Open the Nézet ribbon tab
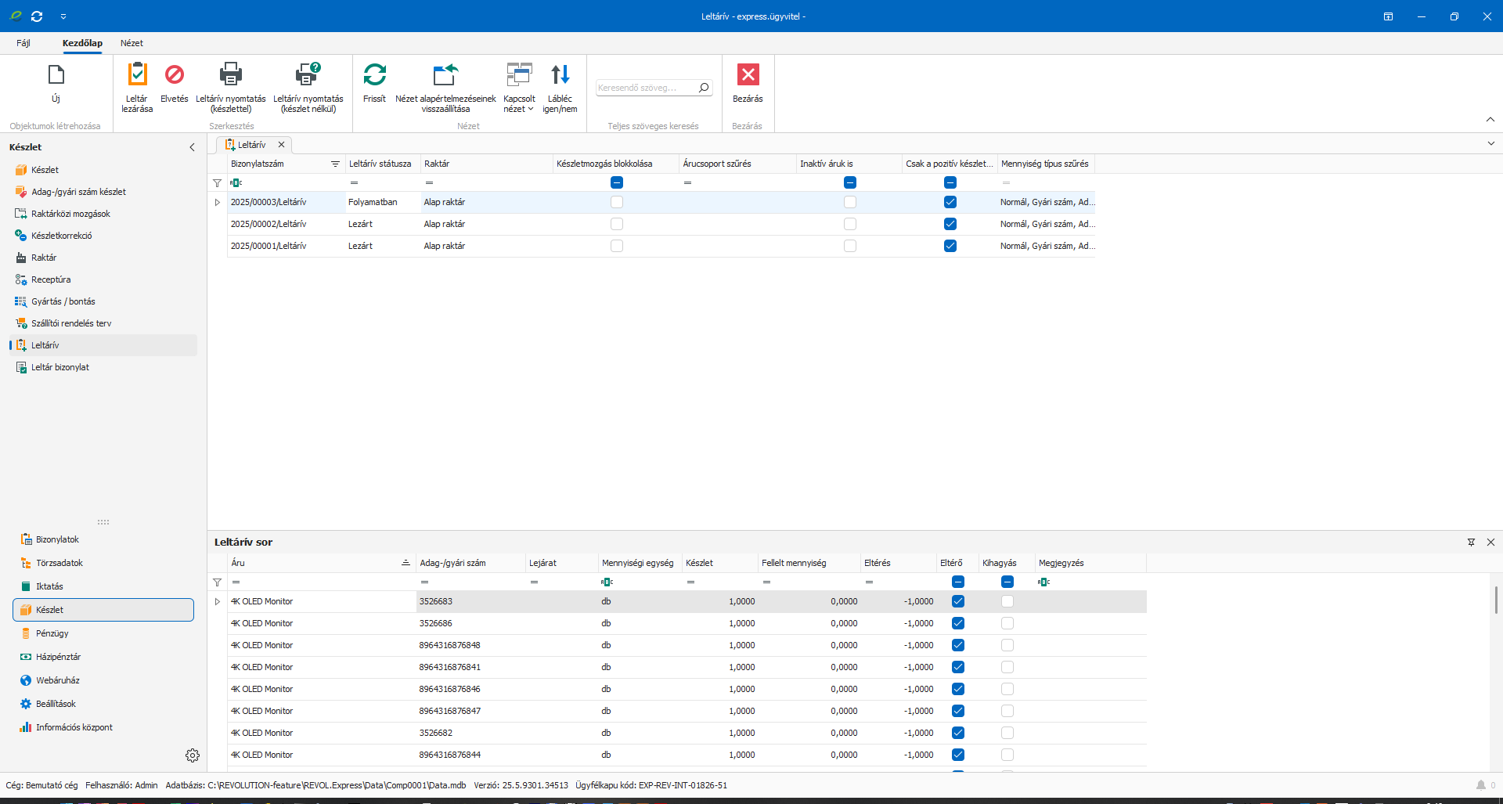The height and width of the screenshot is (804, 1503). coord(132,43)
